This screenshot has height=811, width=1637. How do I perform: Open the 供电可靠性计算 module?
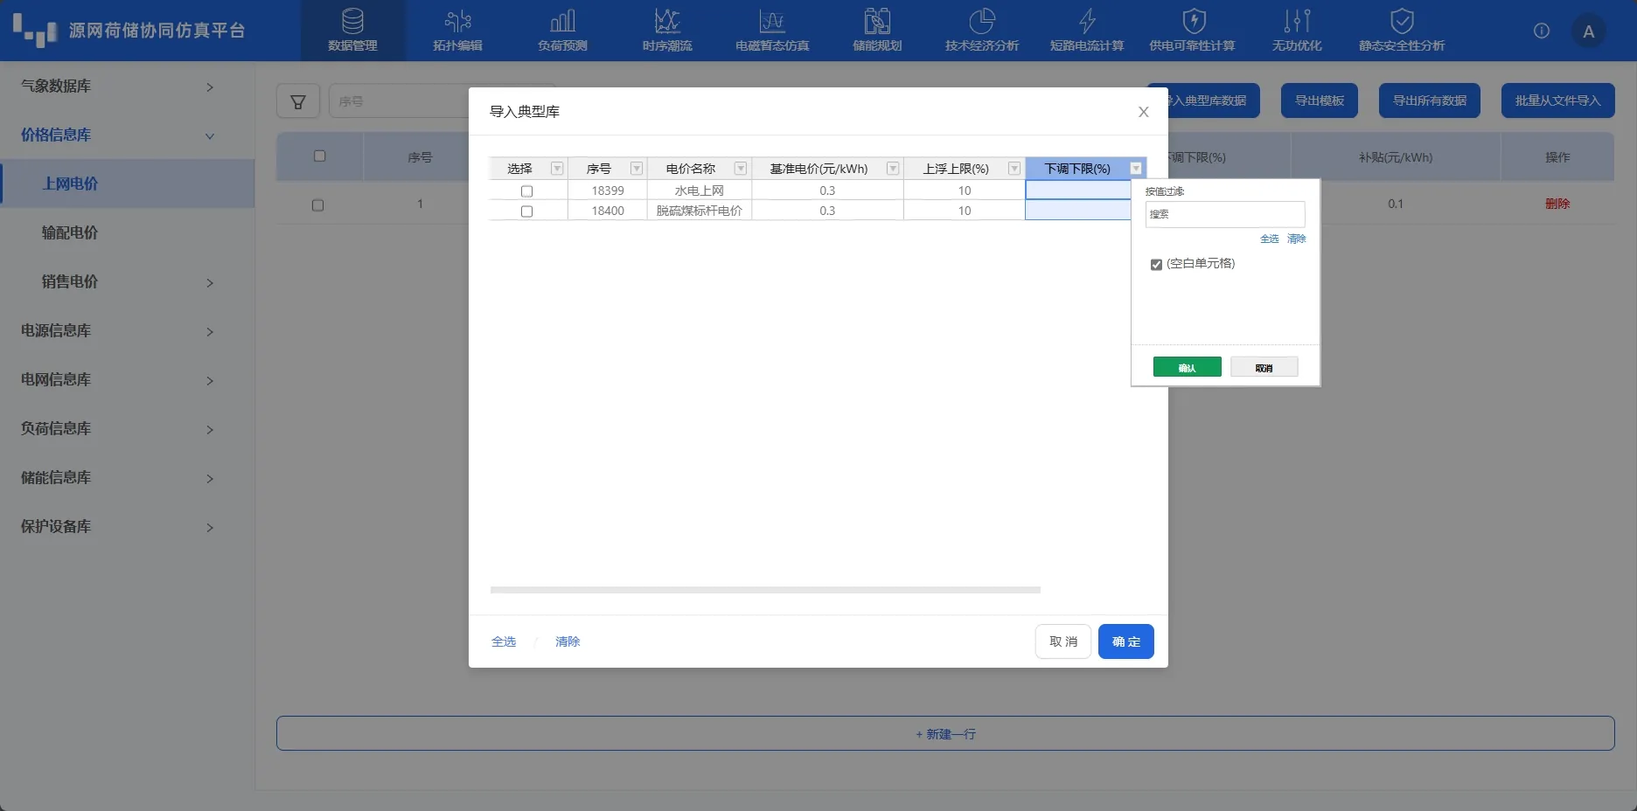[x=1192, y=31]
